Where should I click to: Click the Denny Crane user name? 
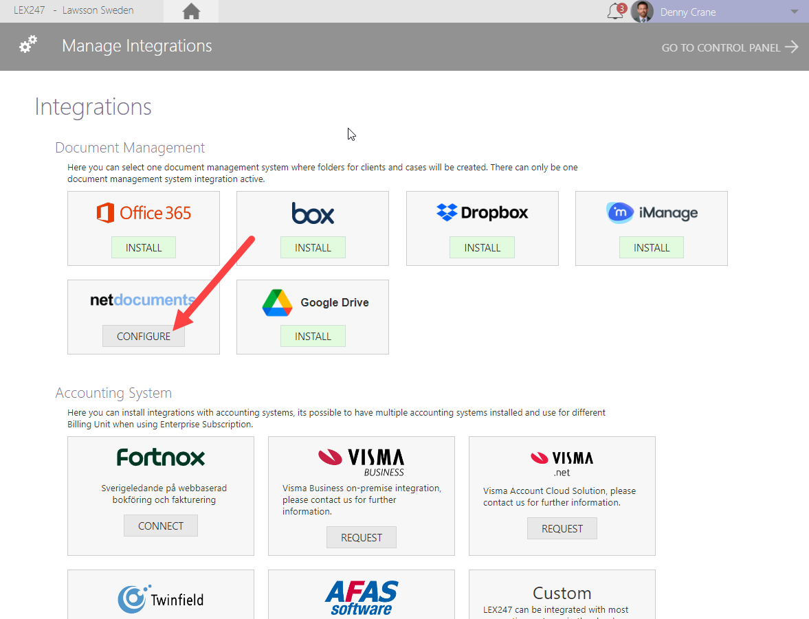(x=688, y=12)
